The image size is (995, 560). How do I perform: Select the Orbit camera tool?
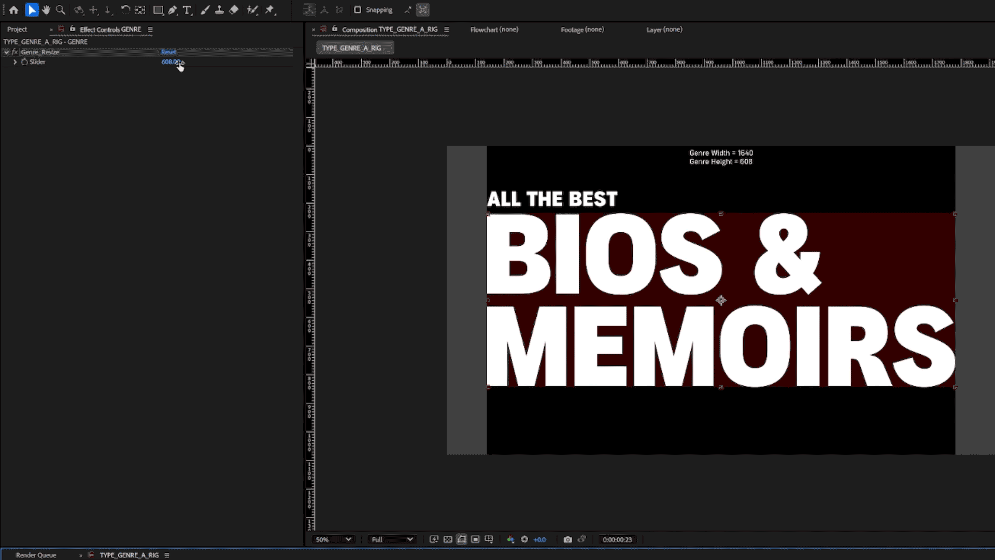[79, 10]
